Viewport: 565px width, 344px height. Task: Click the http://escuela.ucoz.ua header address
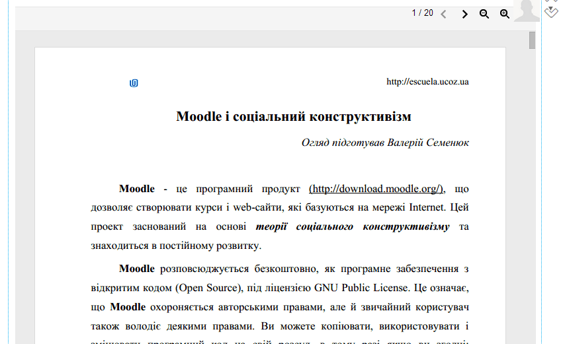427,82
